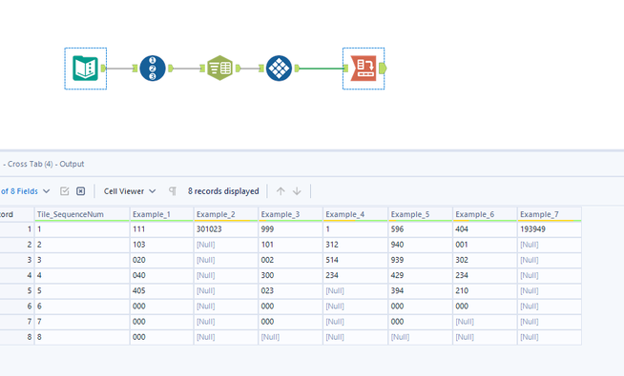Select the cell with value 210
The height and width of the screenshot is (376, 624).
(485, 290)
